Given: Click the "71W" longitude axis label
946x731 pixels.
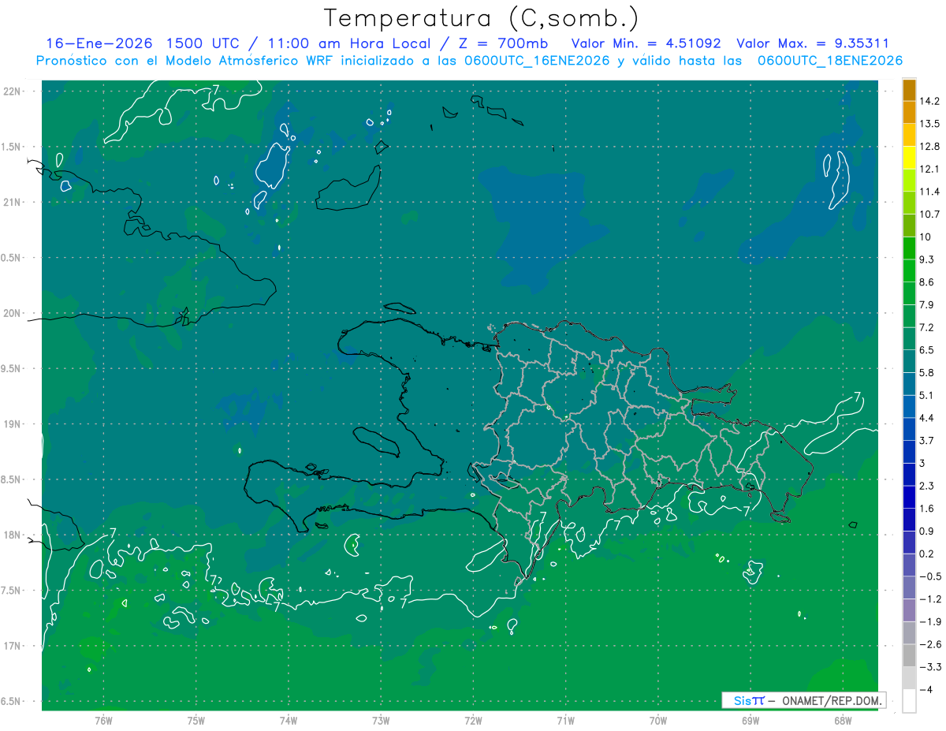Looking at the screenshot, I should (565, 721).
